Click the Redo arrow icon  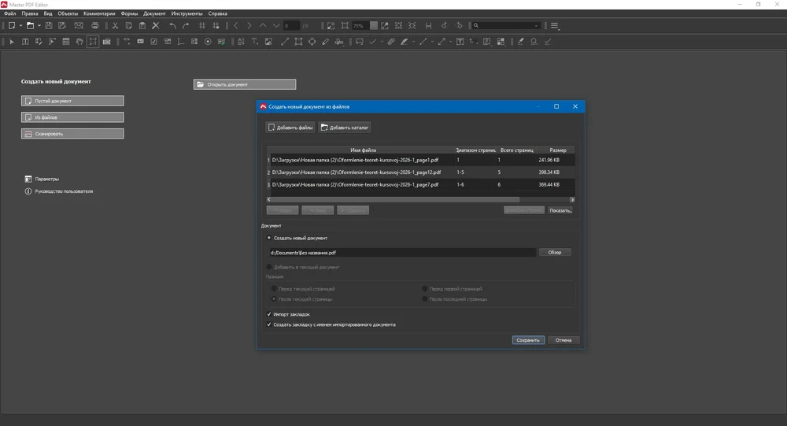click(x=186, y=26)
